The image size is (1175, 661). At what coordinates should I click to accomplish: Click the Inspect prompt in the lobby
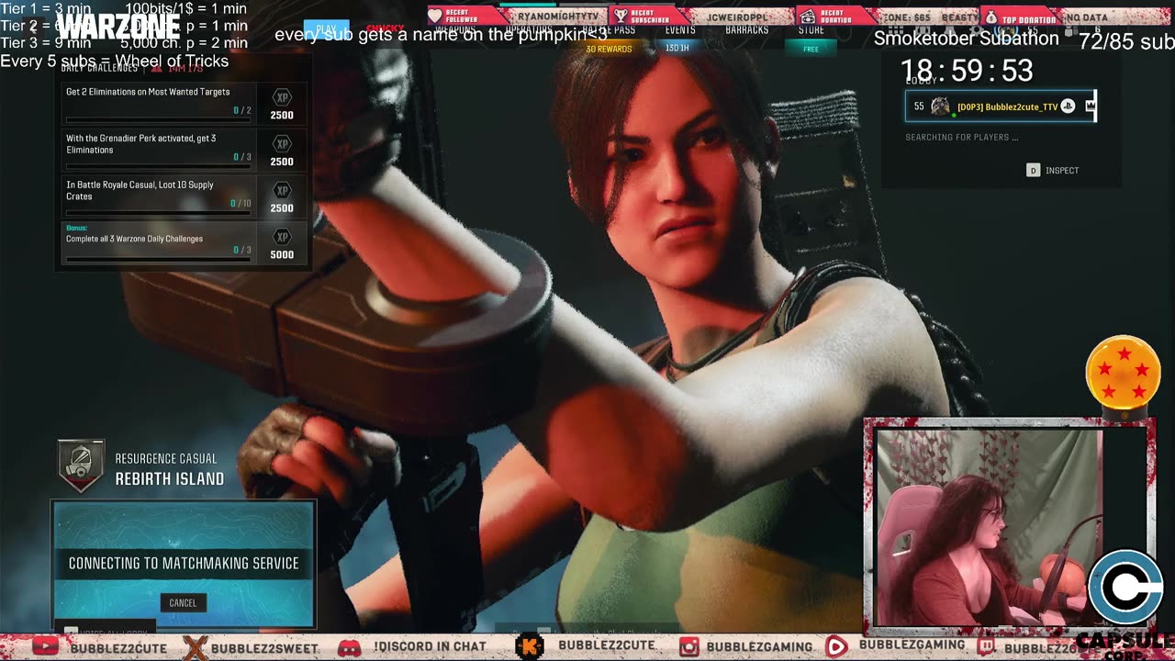(x=1052, y=170)
